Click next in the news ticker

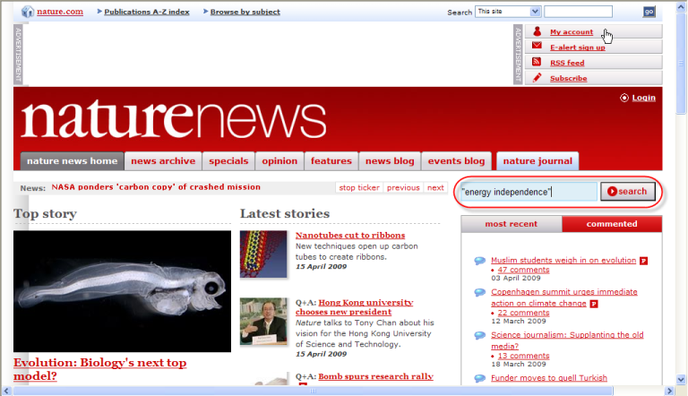coord(435,188)
